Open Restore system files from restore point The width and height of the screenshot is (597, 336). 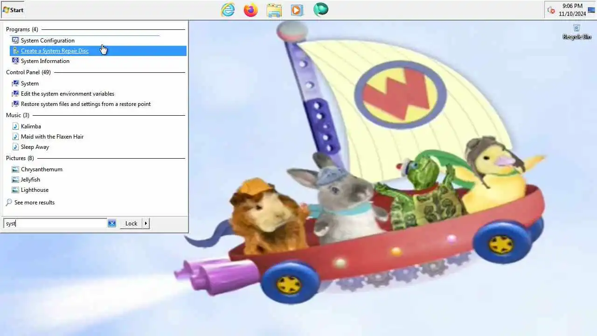pyautogui.click(x=86, y=104)
